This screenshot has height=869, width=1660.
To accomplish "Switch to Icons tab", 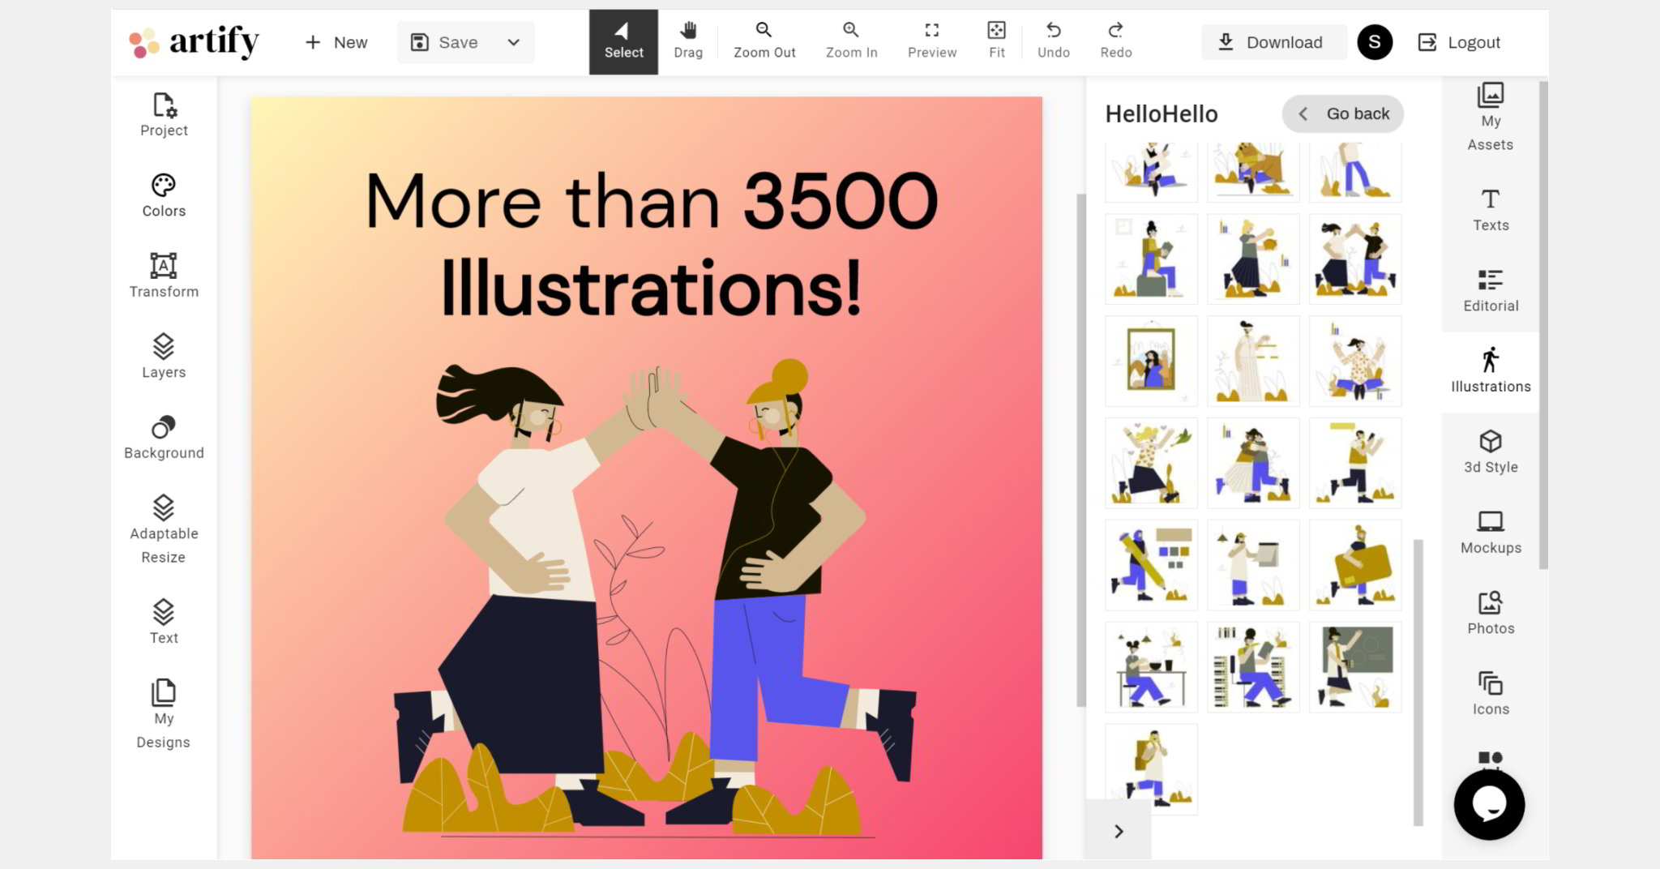I will pos(1491,694).
